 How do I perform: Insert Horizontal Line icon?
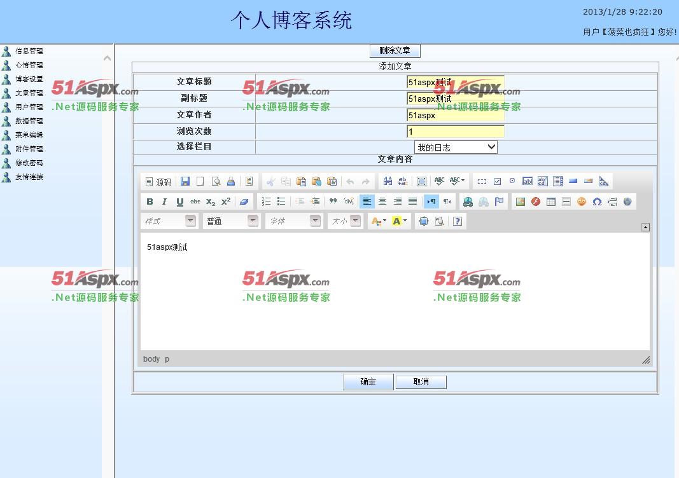(x=566, y=201)
